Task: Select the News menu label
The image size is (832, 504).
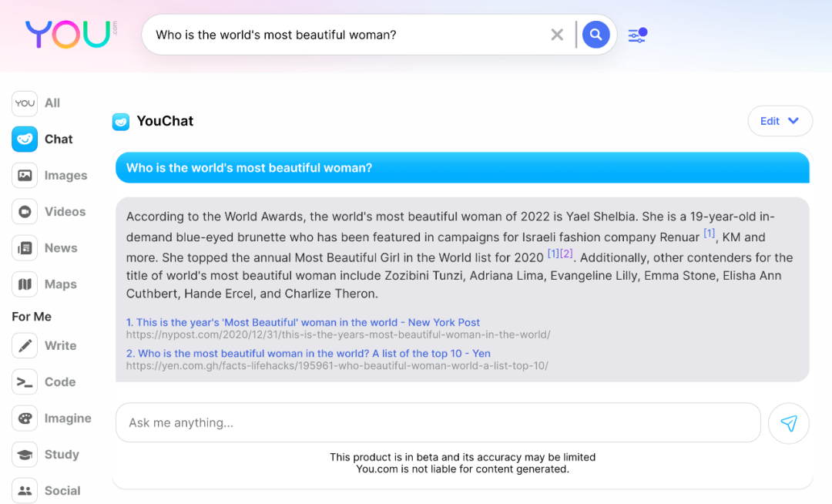Action: pos(61,247)
